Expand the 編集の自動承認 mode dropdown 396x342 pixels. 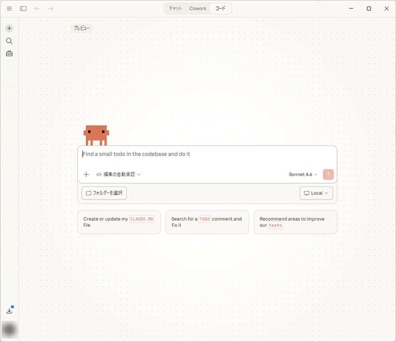118,175
